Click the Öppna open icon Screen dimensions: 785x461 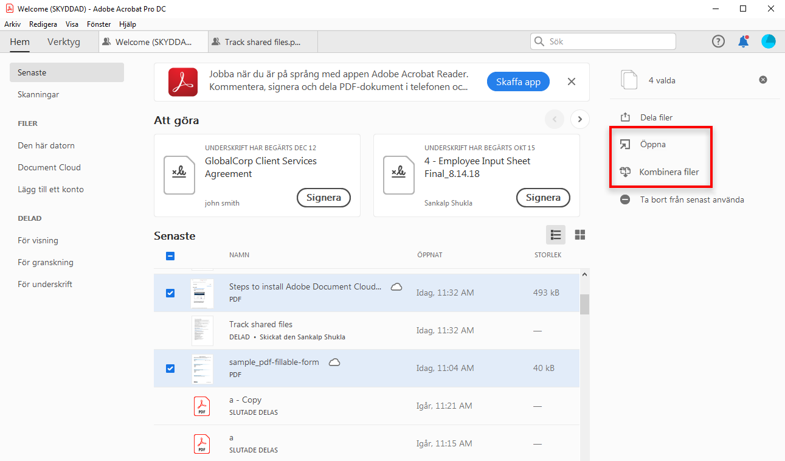(625, 145)
